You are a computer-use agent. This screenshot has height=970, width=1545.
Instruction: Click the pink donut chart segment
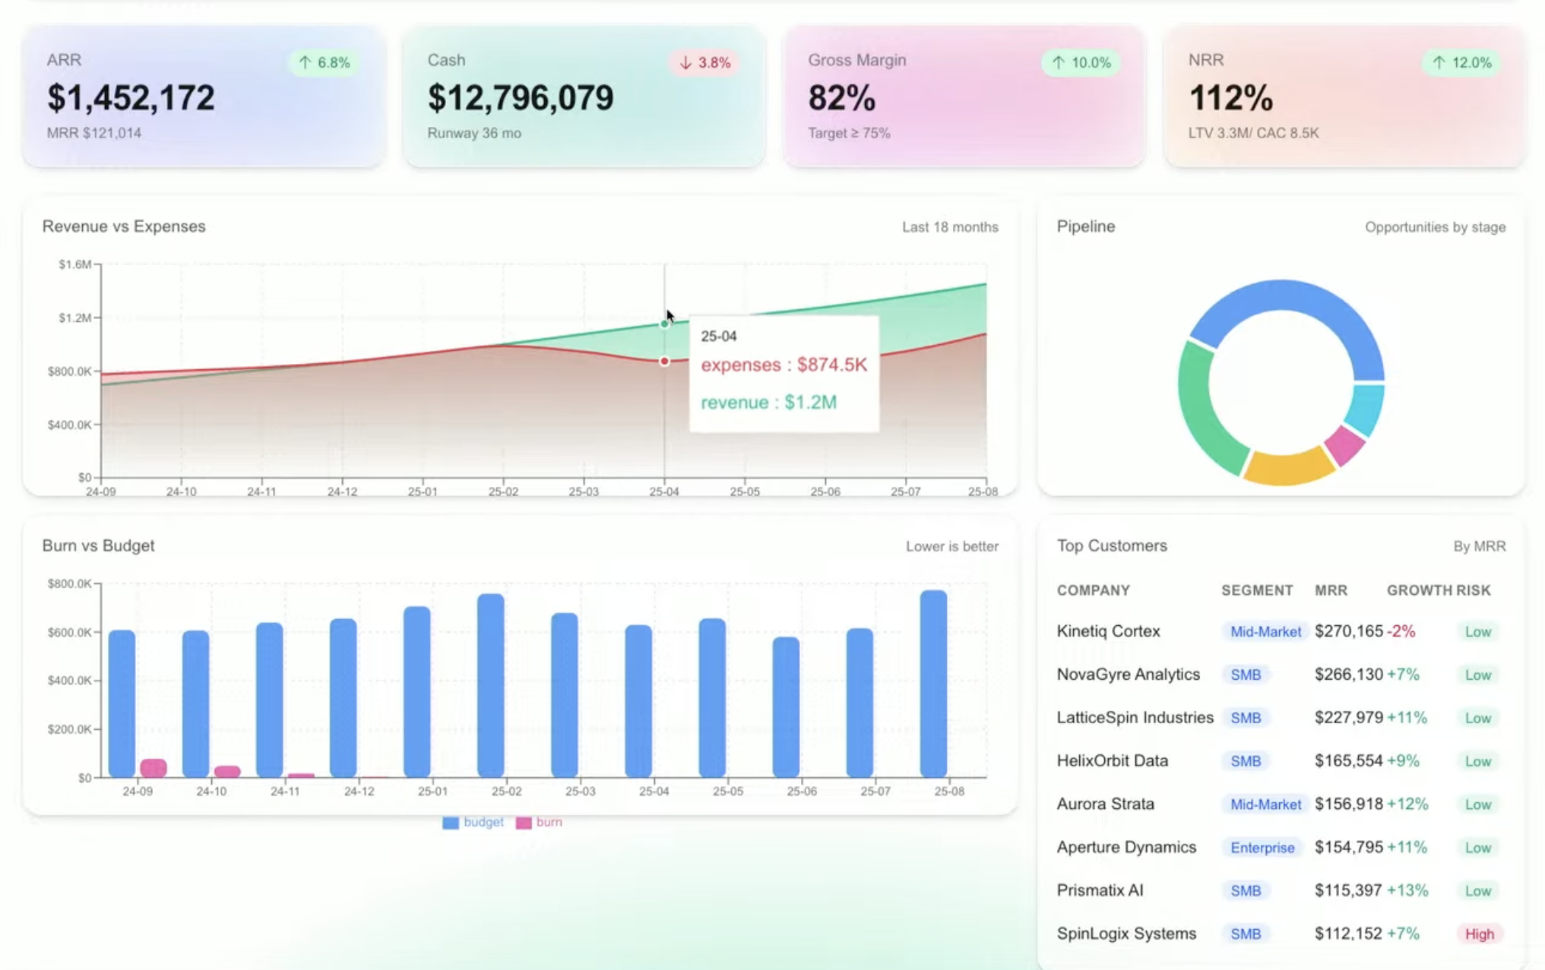(1344, 445)
